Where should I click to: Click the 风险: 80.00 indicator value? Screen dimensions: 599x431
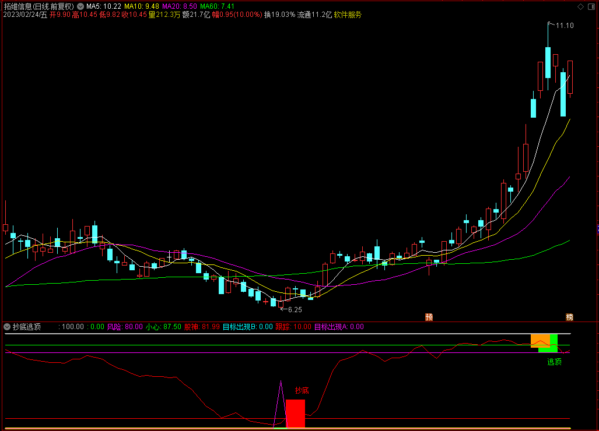coord(125,327)
